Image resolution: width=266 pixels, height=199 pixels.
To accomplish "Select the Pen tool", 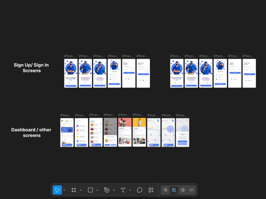I will pos(107,190).
